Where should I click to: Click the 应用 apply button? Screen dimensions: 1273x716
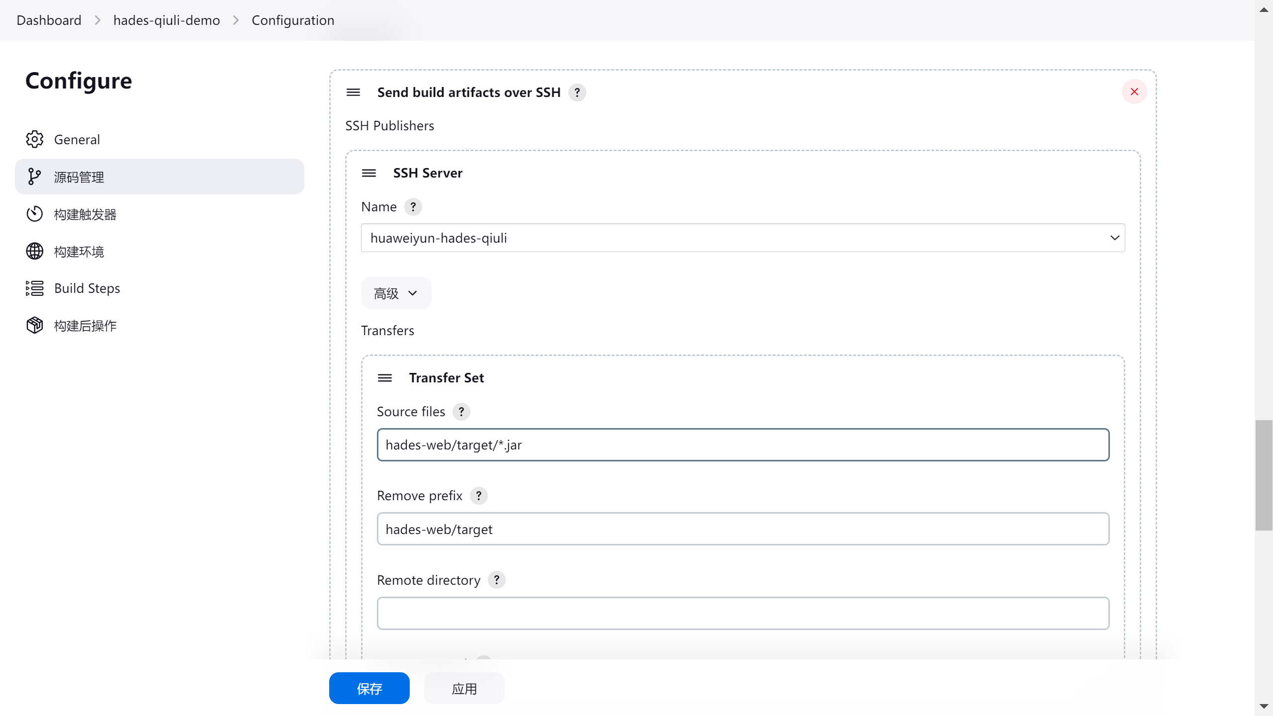pyautogui.click(x=464, y=688)
